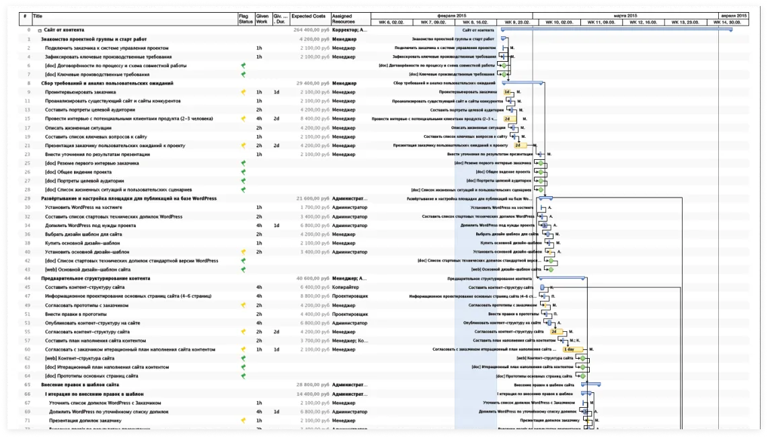Click yellow flag for Проинтервьюировать заказчика

coord(243,92)
